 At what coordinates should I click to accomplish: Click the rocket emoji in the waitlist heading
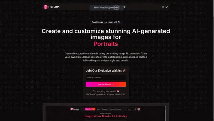click(124, 71)
